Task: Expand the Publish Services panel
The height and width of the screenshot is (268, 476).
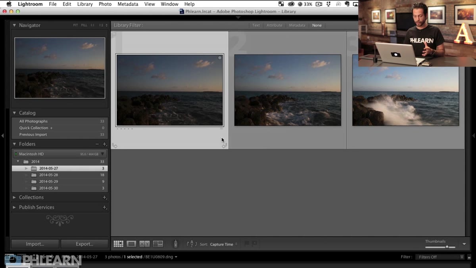Action: coord(14,207)
